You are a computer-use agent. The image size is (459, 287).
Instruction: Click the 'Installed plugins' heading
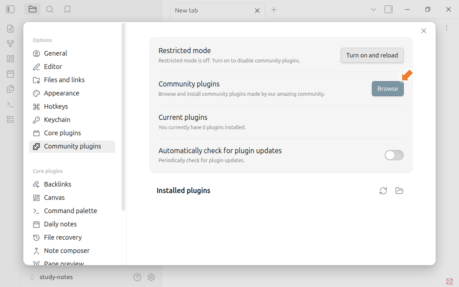(183, 191)
